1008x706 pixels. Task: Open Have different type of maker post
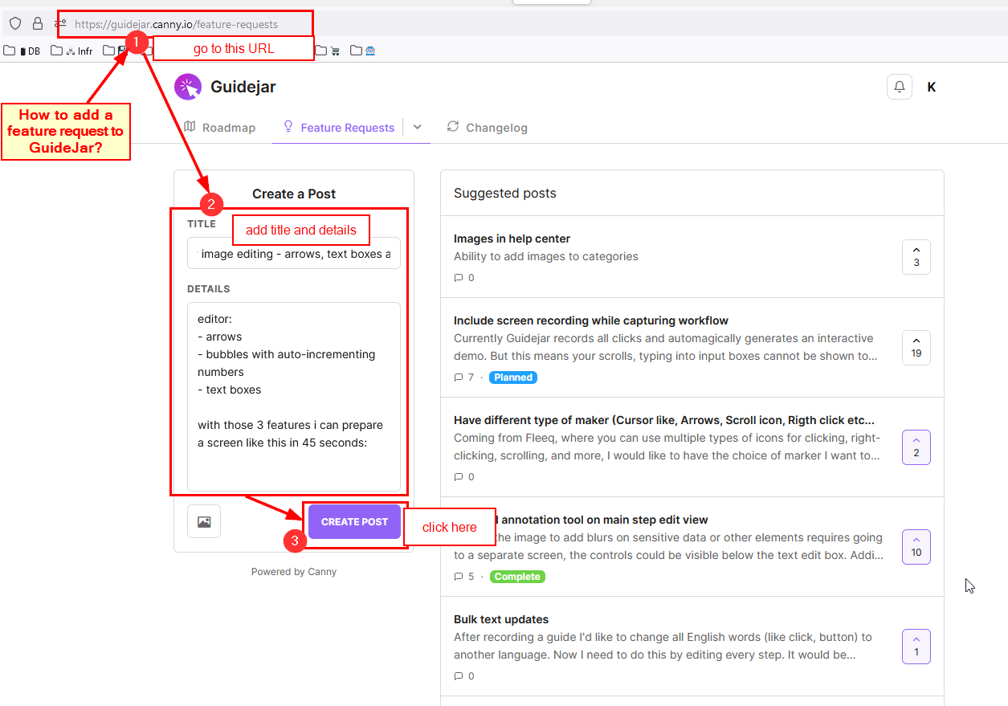664,420
